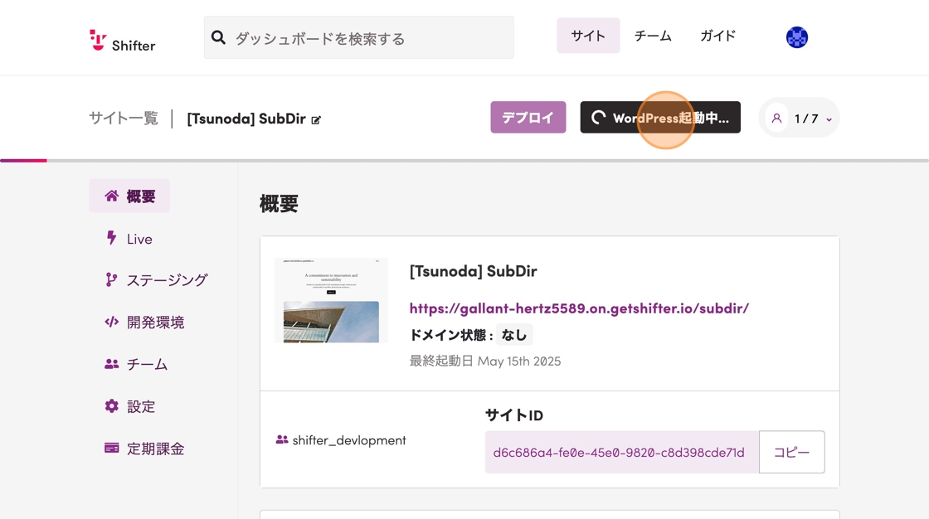Click the なし domain status badge
This screenshot has width=929, height=519.
pyautogui.click(x=514, y=335)
